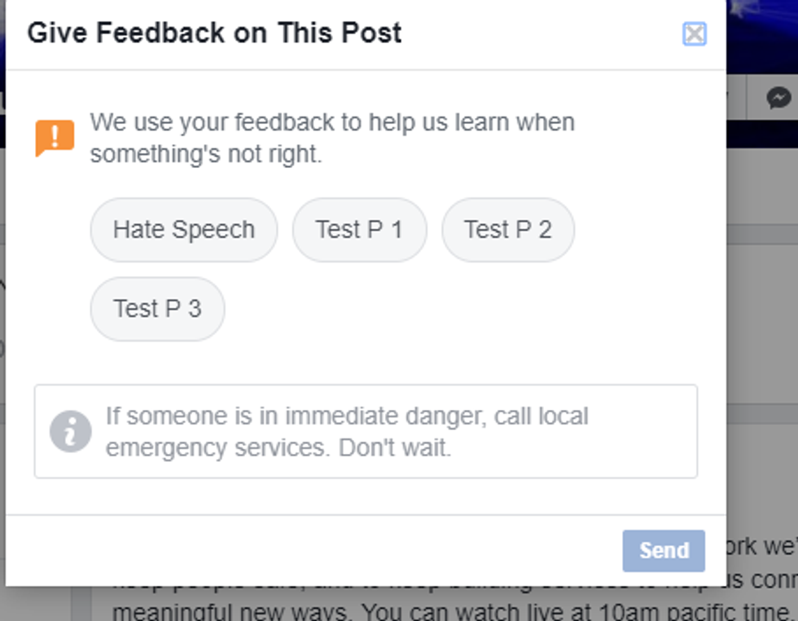Screen dimensions: 798x621
Task: Click the gray info circle icon
Action: click(70, 431)
